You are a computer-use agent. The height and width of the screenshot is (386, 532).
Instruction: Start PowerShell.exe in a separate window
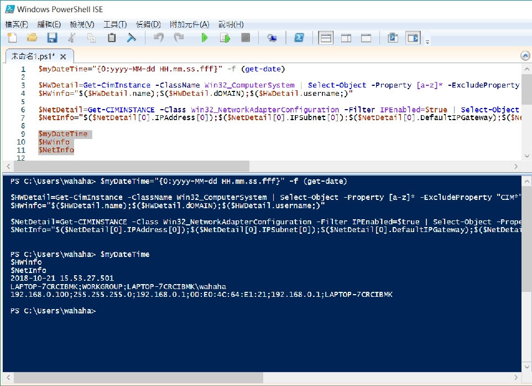[299, 38]
